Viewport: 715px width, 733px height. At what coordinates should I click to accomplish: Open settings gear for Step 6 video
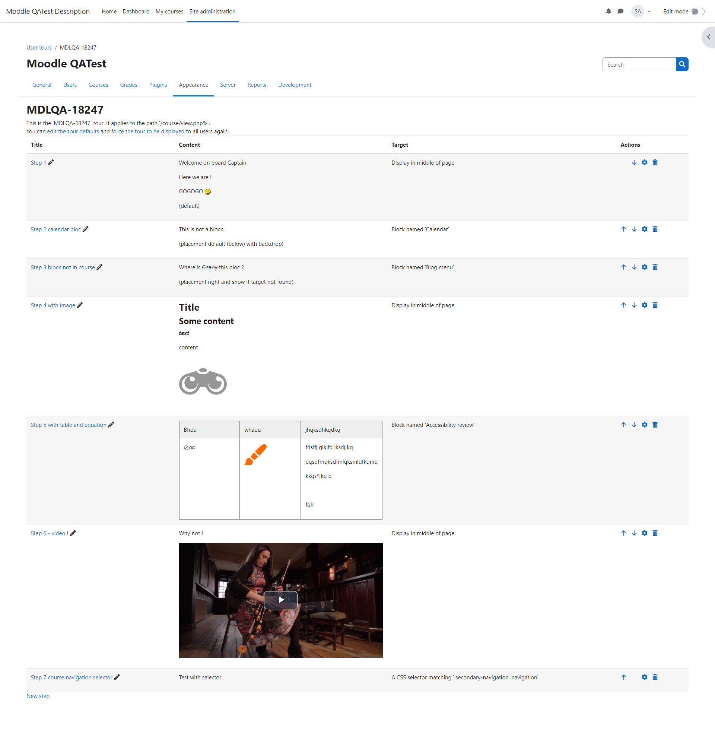tap(644, 533)
